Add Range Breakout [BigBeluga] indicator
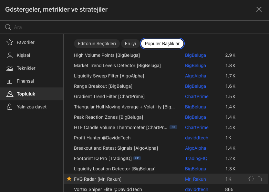Viewport: 269px width, 192px height. coord(103,86)
